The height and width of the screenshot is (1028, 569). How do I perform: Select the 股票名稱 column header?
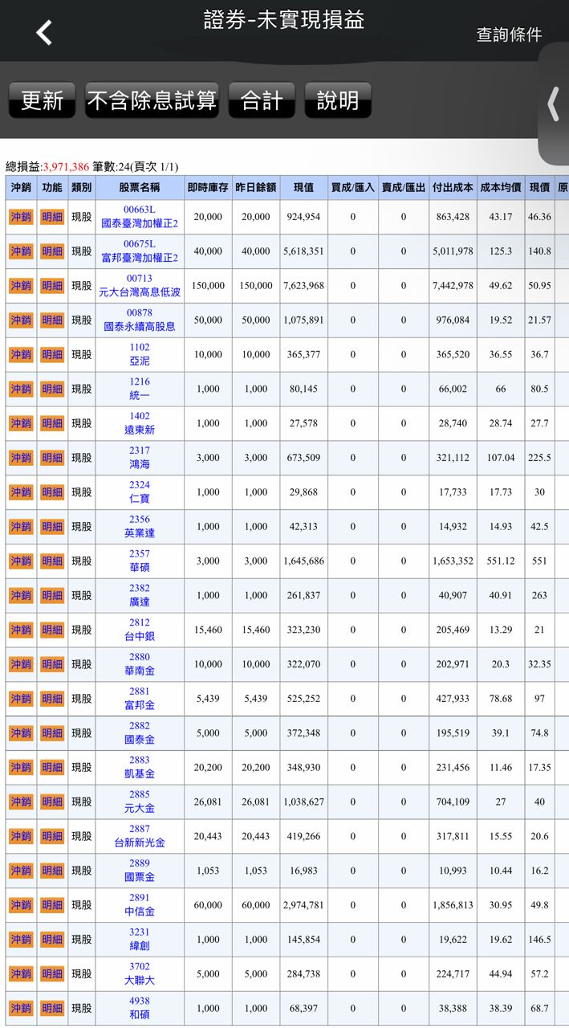(x=139, y=187)
